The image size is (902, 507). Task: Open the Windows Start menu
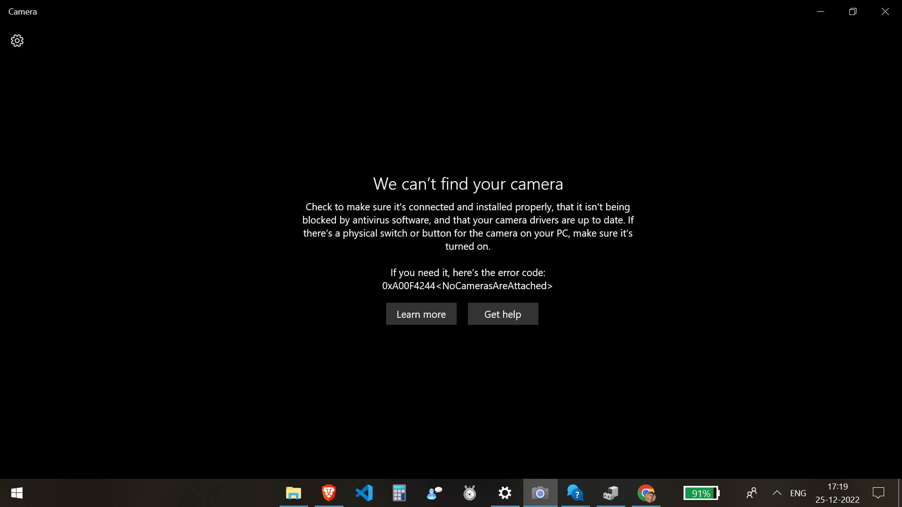[x=17, y=493]
